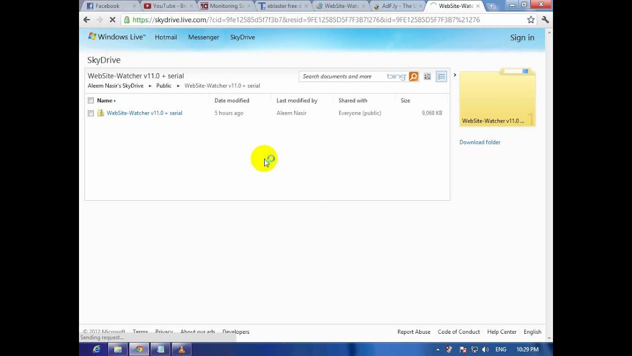
Task: Open Internet Explorer from the taskbar
Action: (97, 349)
